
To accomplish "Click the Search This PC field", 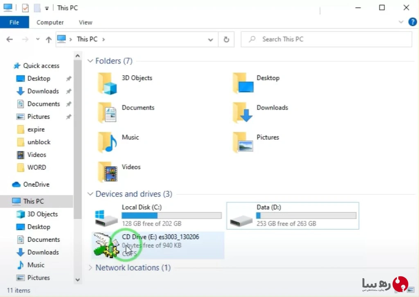I will pos(326,40).
